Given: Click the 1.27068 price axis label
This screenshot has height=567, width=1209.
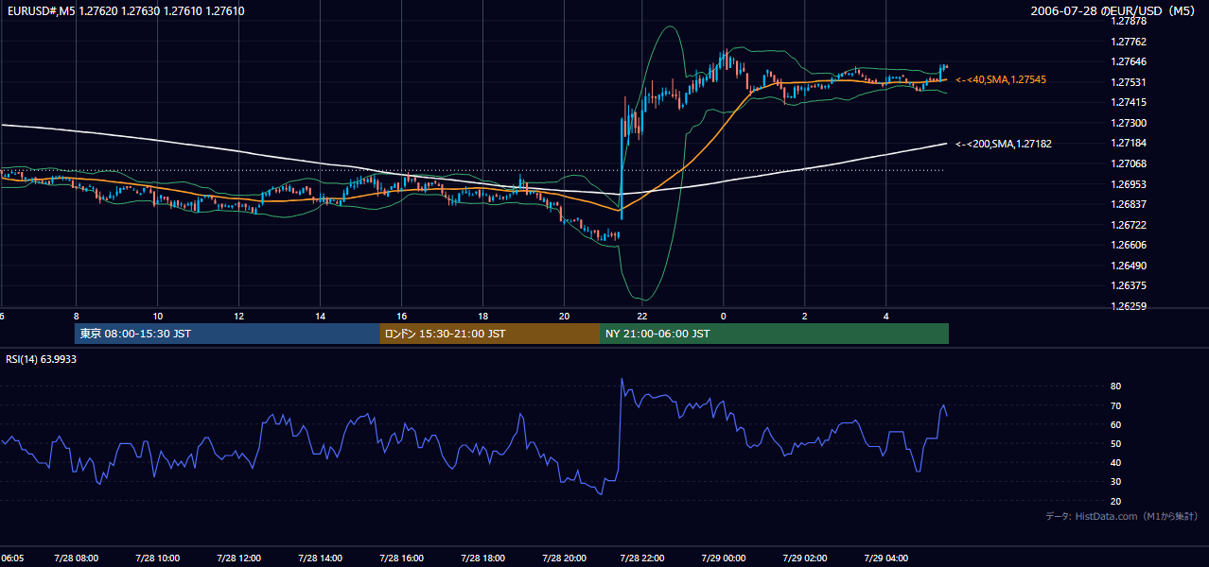Looking at the screenshot, I should click(x=1128, y=164).
